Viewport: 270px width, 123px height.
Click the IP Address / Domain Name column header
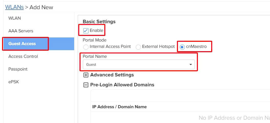119,107
